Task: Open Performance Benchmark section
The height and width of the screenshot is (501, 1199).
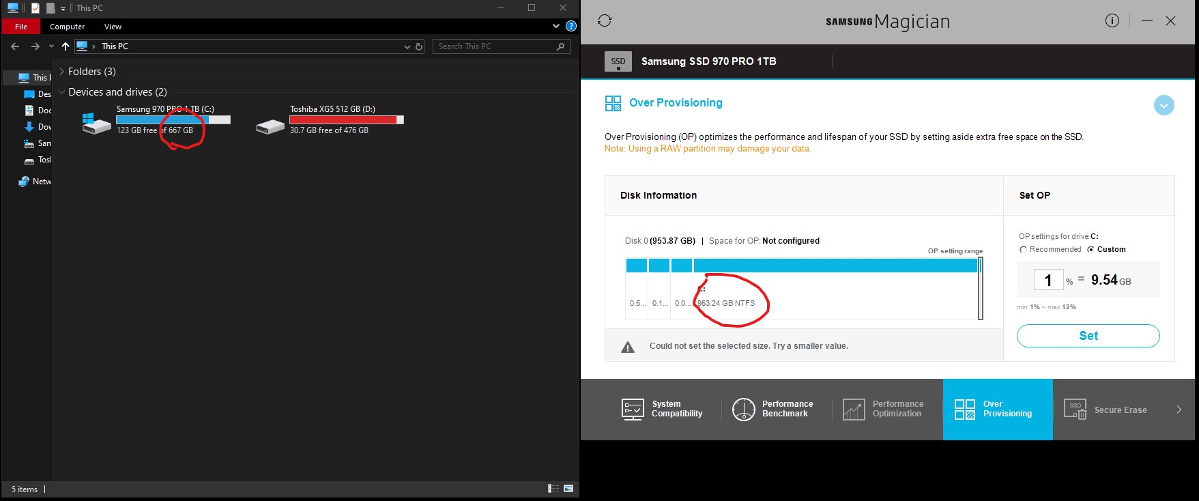Action: (x=773, y=409)
